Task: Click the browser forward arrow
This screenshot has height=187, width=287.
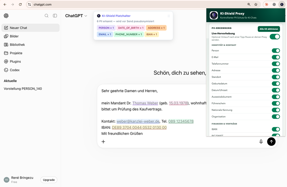Action: point(12,5)
